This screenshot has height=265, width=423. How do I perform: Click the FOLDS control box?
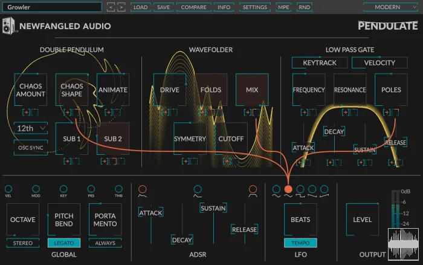point(211,90)
